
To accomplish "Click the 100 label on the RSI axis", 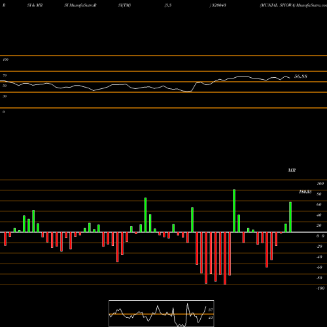I will click(x=5, y=60).
